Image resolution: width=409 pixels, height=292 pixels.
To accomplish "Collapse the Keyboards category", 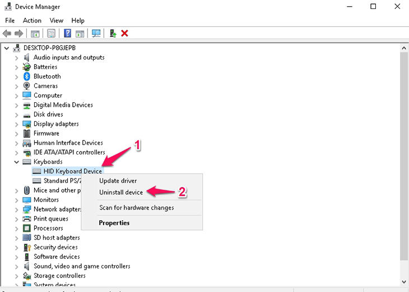I will click(x=16, y=162).
